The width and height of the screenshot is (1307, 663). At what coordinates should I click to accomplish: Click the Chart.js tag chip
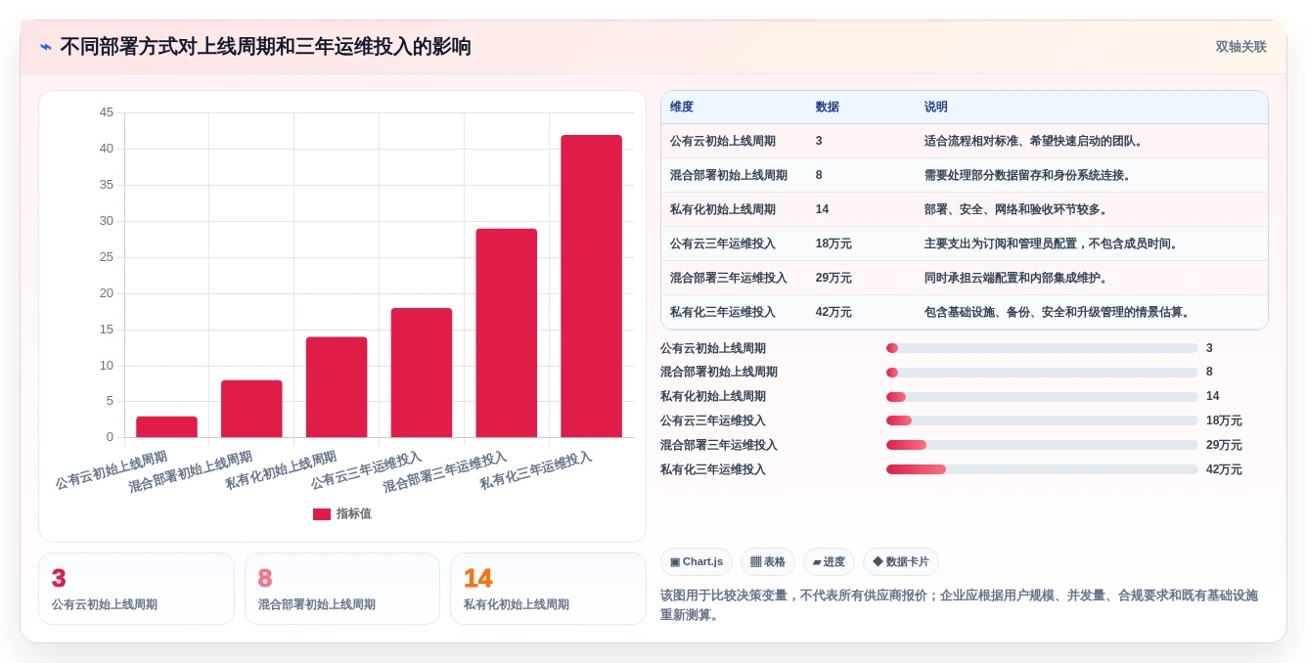click(697, 561)
